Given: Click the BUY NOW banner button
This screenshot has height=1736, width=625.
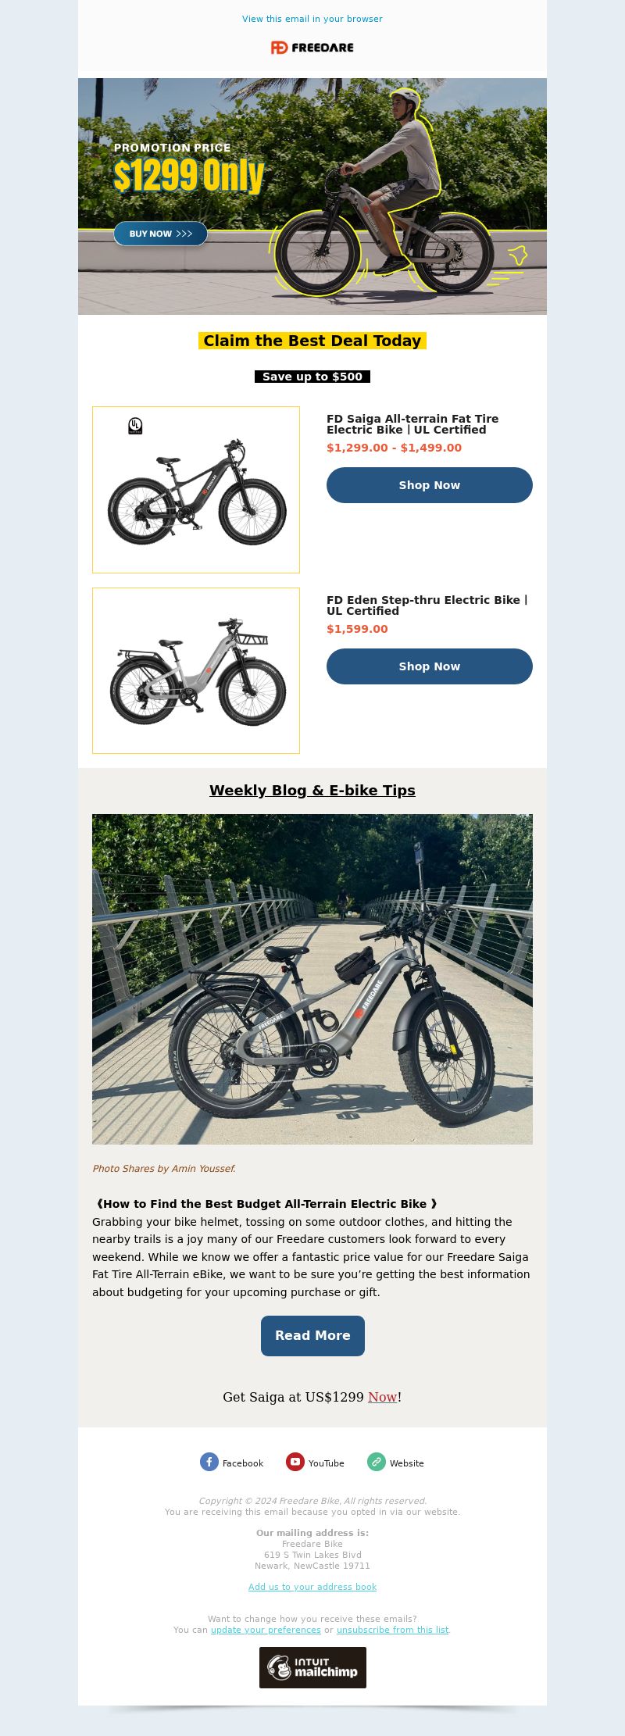Looking at the screenshot, I should [160, 234].
